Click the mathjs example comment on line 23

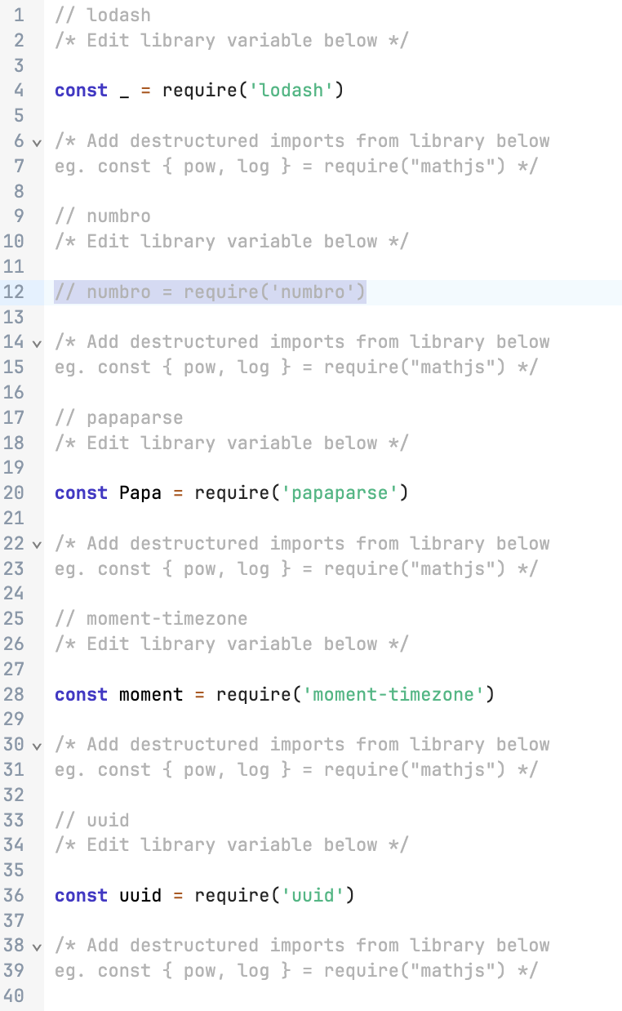click(296, 568)
